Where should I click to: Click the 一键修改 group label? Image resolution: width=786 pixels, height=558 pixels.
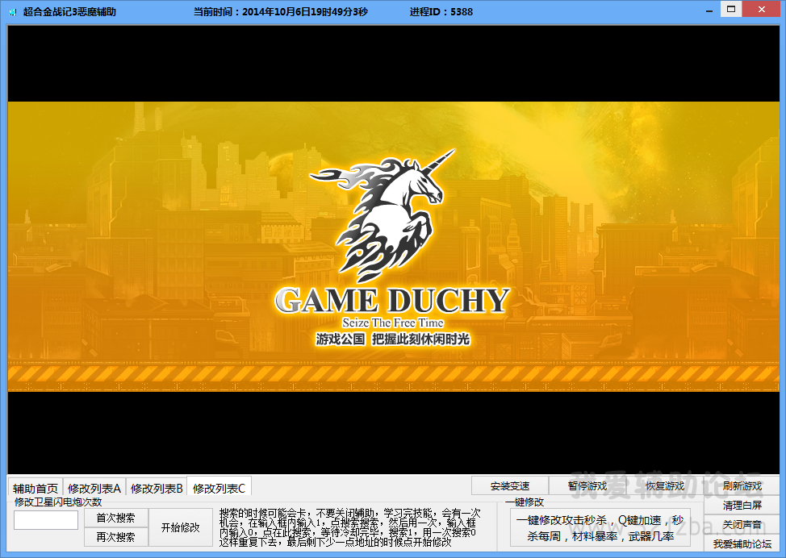point(525,502)
